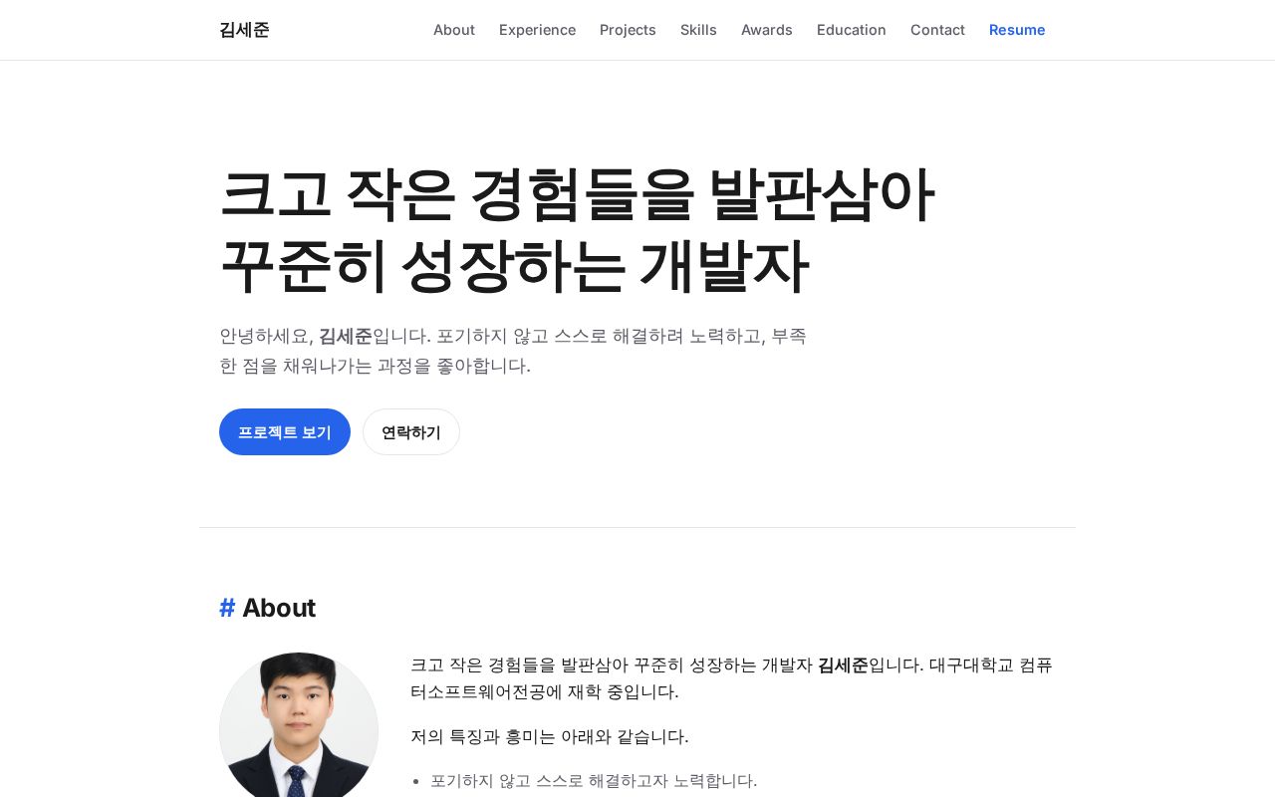Click the bullet '포기하지 않고 스스로 해결하고자 노력합니다.'
This screenshot has height=797, width=1275.
point(594,781)
